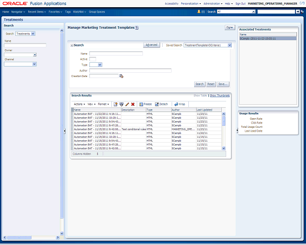306x245 pixels.
Task: Freeze the selected table column
Action: pyautogui.click(x=145, y=104)
